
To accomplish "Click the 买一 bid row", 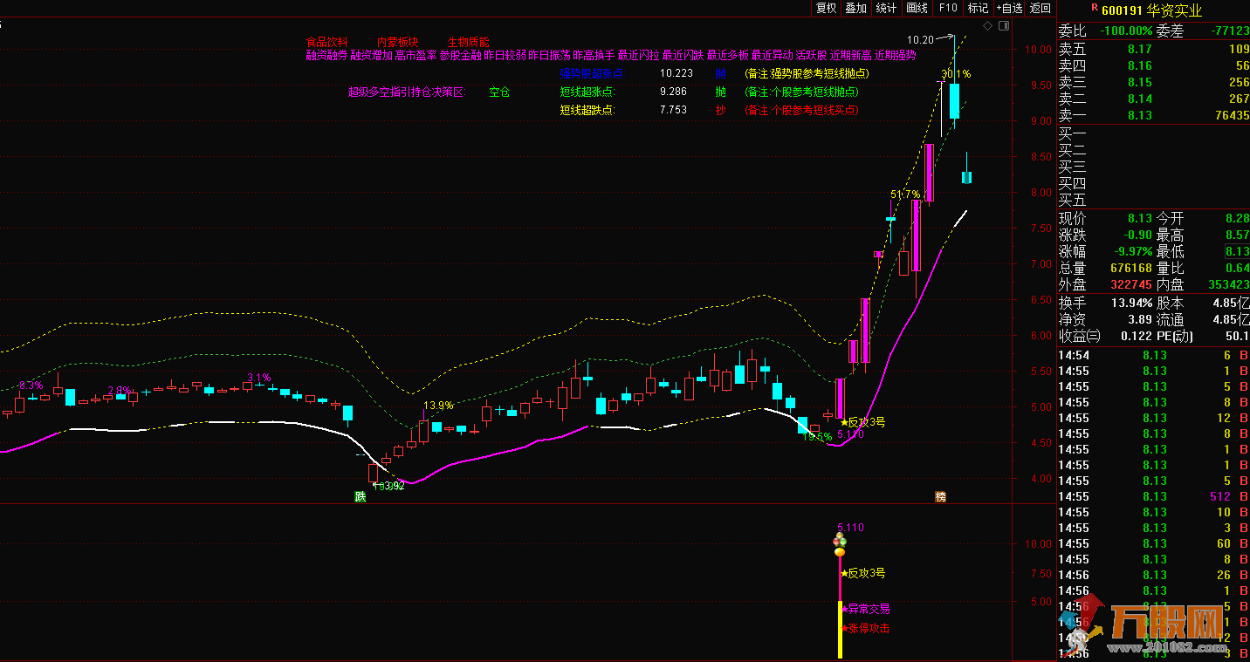I will point(1153,134).
